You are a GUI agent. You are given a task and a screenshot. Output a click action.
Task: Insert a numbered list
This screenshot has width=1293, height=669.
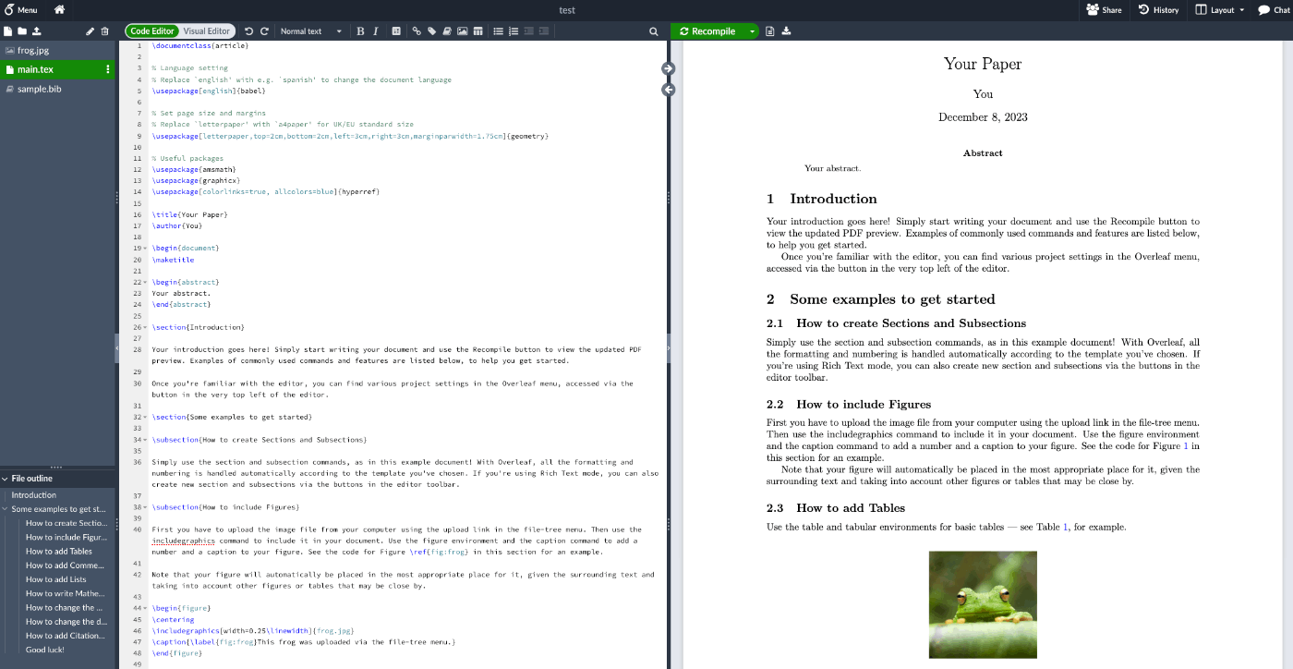point(514,31)
